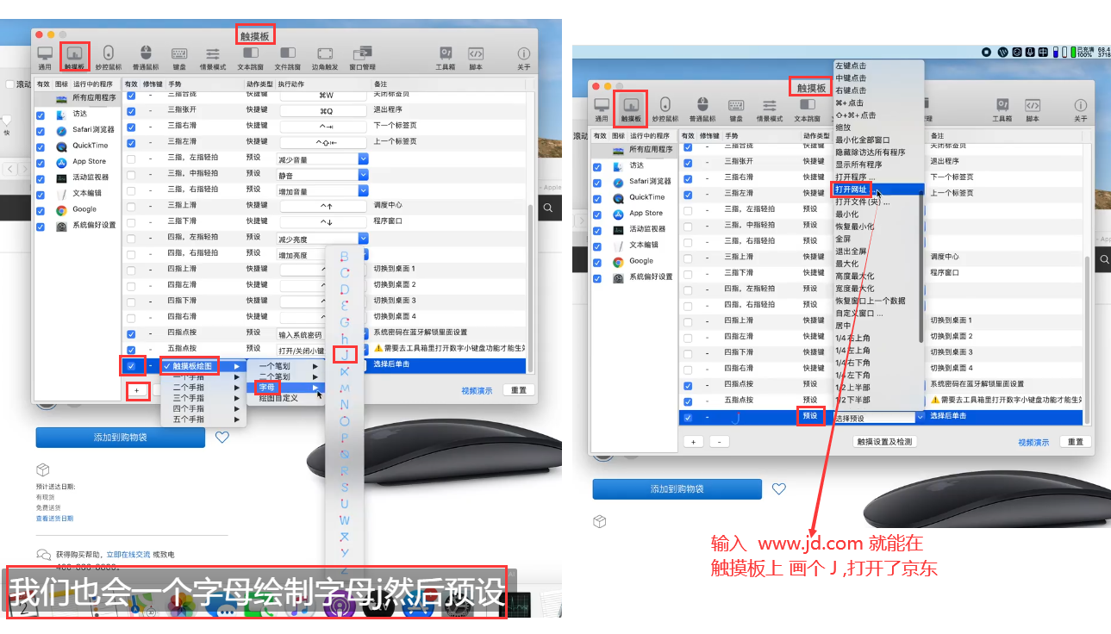
Task: Open 工具箱 in the right window toolbar
Action: [x=1002, y=109]
